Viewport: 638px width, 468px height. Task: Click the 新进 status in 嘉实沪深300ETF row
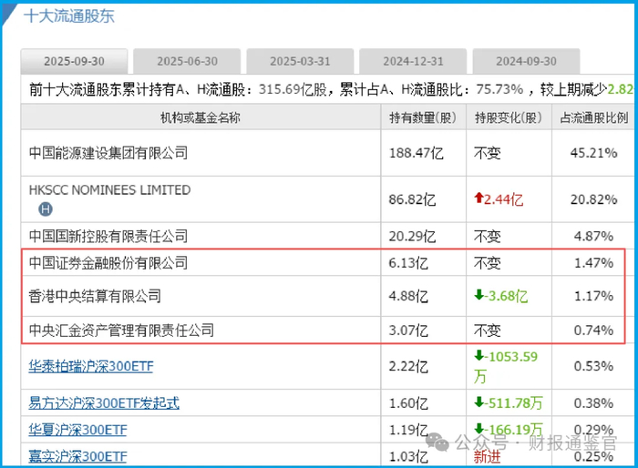coord(487,457)
